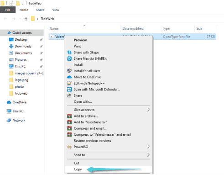Expand the PowerISO submenu arrow

(x=149, y=147)
